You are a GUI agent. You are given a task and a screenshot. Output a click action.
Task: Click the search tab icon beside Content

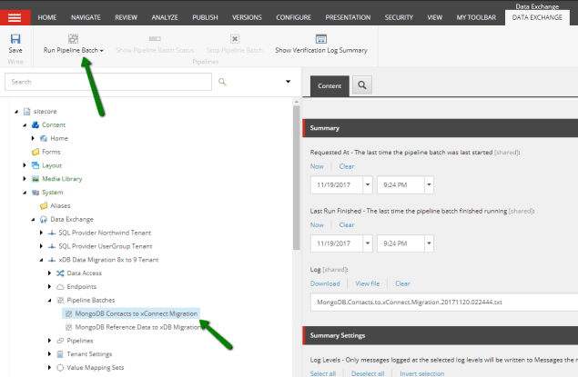pos(361,85)
